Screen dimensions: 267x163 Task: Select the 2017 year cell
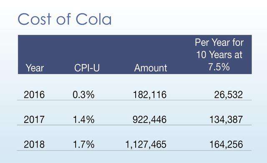coord(34,120)
